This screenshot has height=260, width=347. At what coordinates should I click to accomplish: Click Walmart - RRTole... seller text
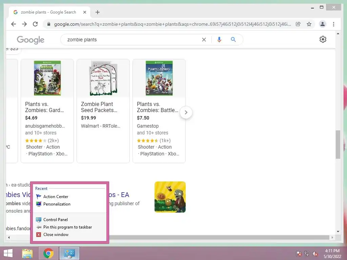tap(101, 126)
